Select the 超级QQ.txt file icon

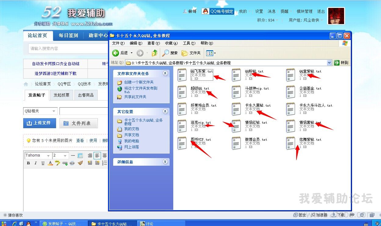pyautogui.click(x=182, y=92)
